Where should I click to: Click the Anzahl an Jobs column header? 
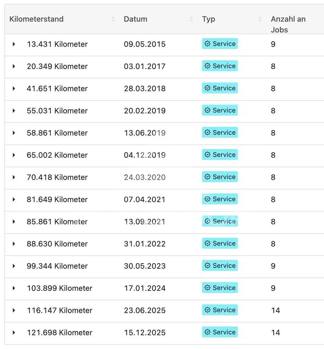(288, 24)
